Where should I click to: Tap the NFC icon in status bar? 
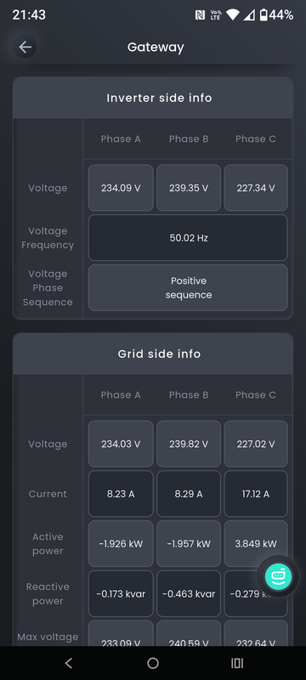point(200,15)
